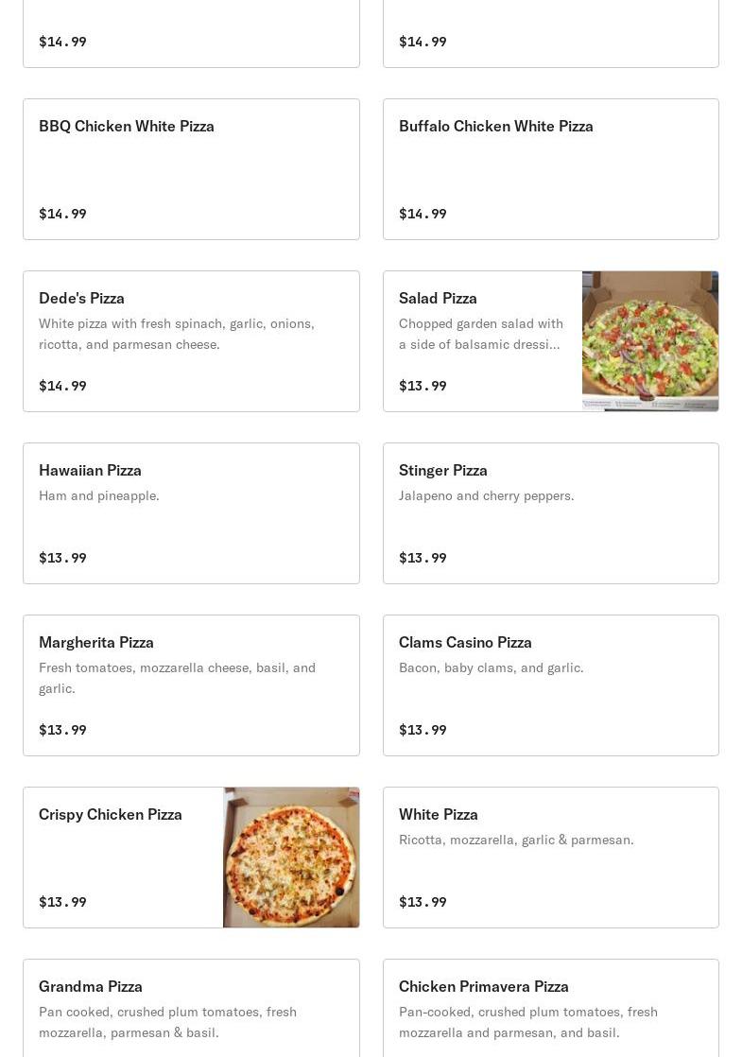742x1057 pixels.
Task: Pick the Clams Casino Pizza title
Action: coord(465,642)
